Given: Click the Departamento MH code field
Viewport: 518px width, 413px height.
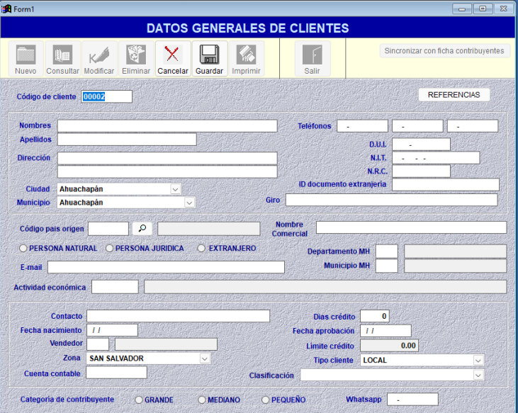Looking at the screenshot, I should (387, 251).
